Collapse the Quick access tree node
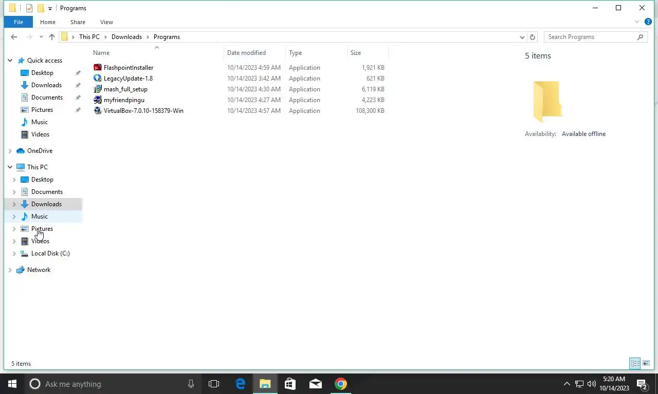The image size is (658, 394). pyautogui.click(x=10, y=61)
